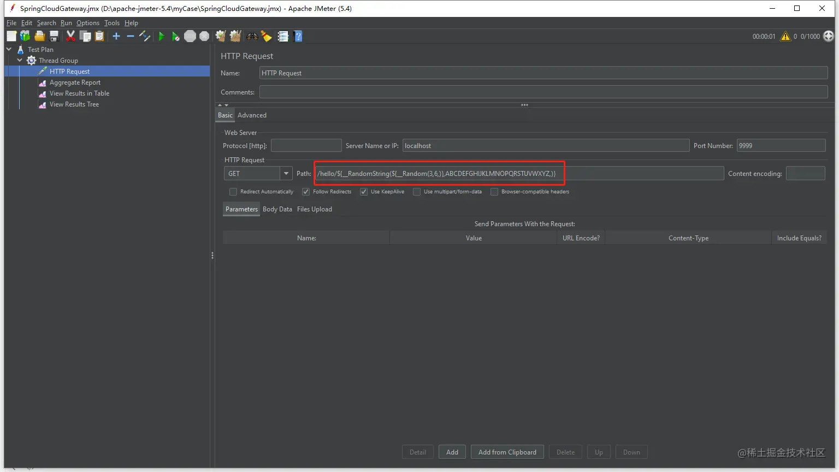Click the Cut scissors toolbar icon

pos(70,36)
